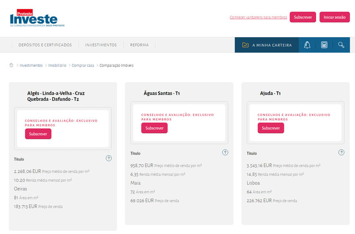Image resolution: width=355 pixels, height=234 pixels.
Task: Follow the Conhecer vantagens para membros link
Action: click(258, 18)
